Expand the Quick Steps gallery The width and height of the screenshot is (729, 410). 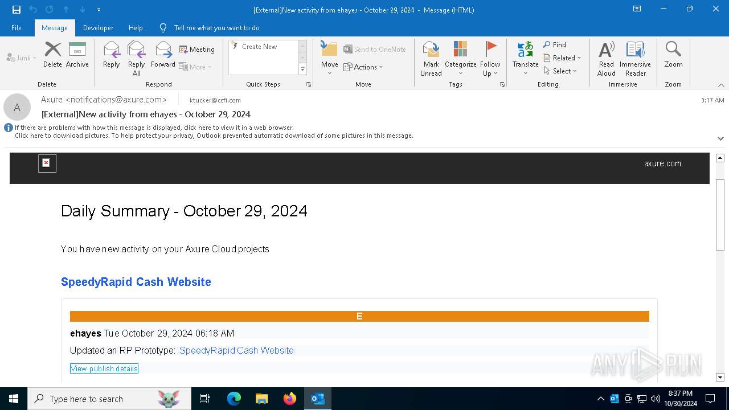pos(302,69)
